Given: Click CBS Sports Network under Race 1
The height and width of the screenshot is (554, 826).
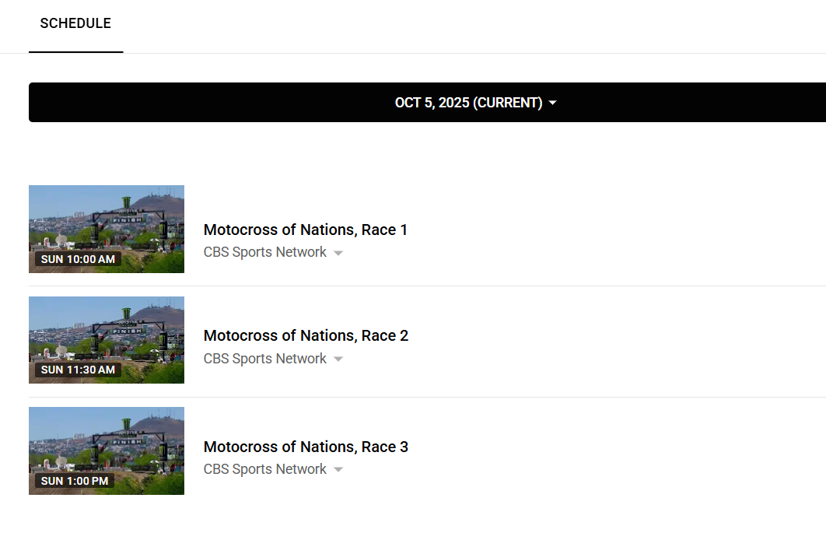Looking at the screenshot, I should pos(264,252).
